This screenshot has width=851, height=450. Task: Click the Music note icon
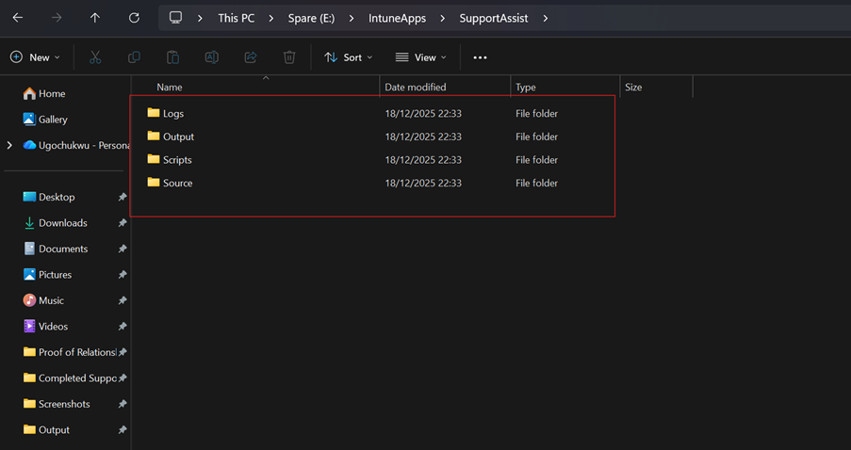pyautogui.click(x=29, y=300)
